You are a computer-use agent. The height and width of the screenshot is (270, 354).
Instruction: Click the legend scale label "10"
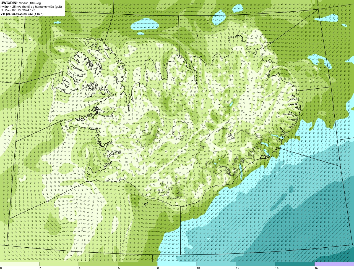(x=198, y=268)
